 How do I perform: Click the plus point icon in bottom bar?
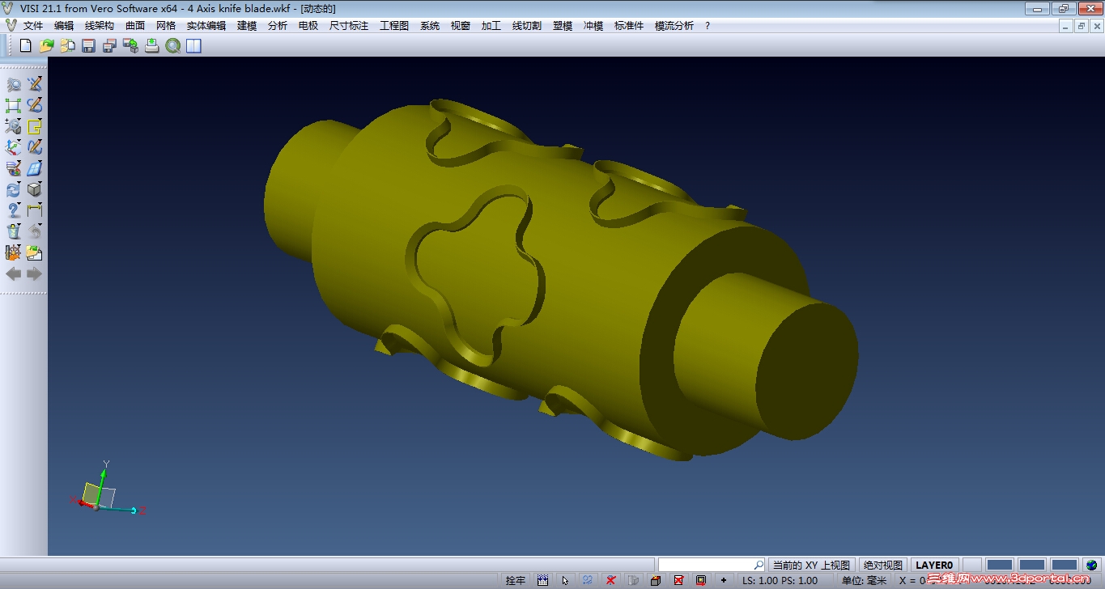click(724, 580)
